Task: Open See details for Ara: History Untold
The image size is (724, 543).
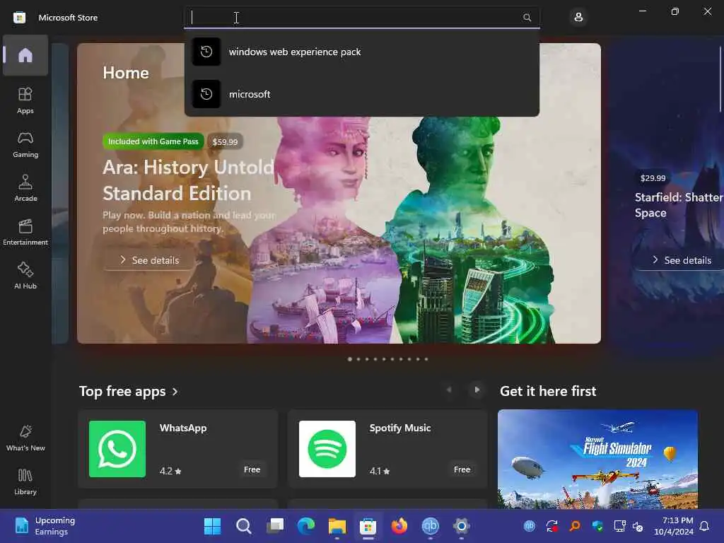Action: [149, 260]
